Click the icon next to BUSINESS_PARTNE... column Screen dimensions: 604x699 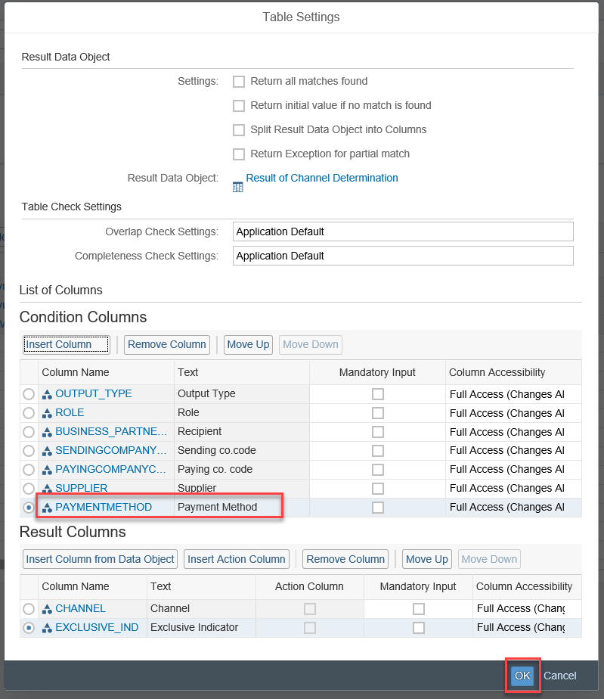[47, 432]
